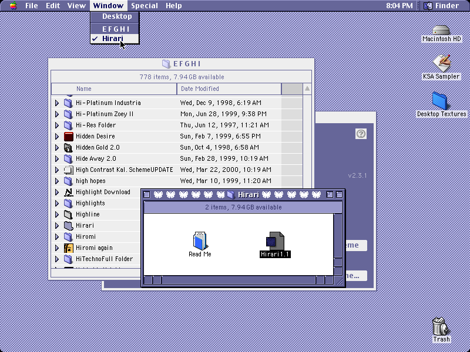Select the high hopes folder icon
Image resolution: width=470 pixels, height=352 pixels.
click(68, 181)
